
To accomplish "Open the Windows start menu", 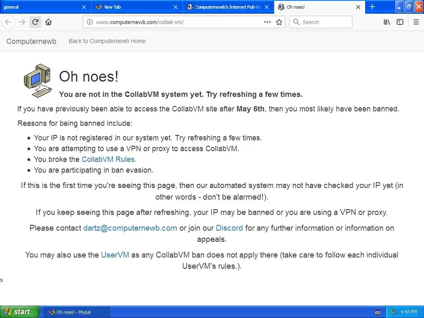I will click(20, 312).
